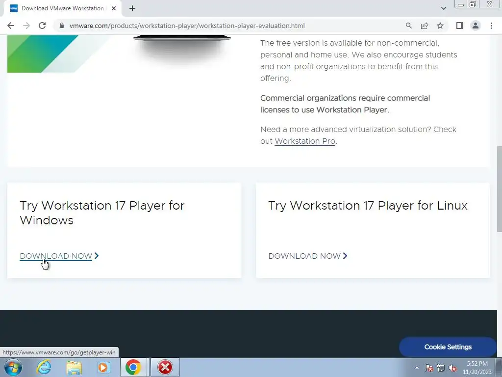502x377 pixels.
Task: Click the taskbar clock showing 5:52 PM
Action: [477, 368]
